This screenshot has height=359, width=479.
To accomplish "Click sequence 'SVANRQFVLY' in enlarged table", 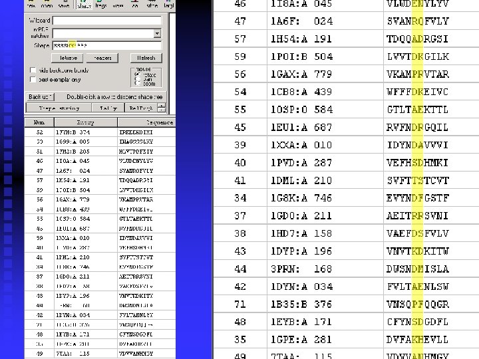I will click(x=418, y=21).
